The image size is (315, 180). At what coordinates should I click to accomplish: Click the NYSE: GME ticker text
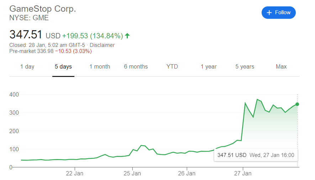click(29, 18)
